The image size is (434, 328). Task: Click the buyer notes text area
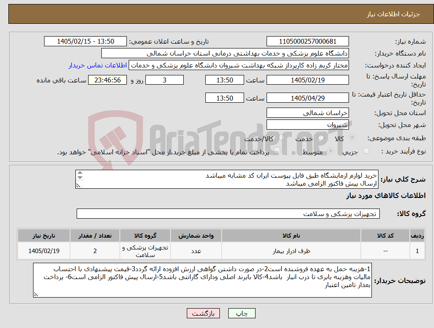tap(202, 280)
